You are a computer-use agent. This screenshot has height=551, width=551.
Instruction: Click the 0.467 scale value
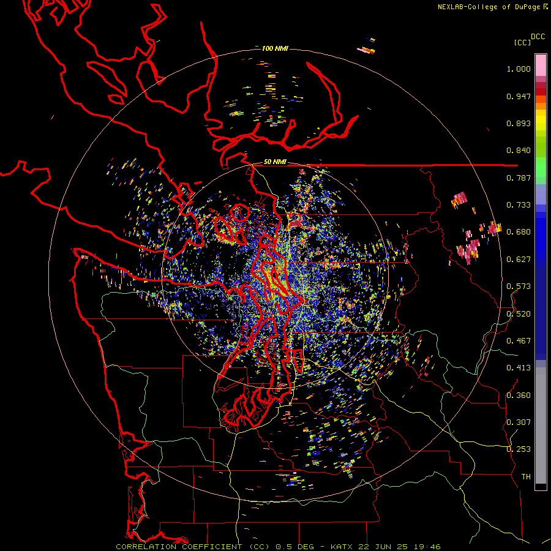click(x=519, y=341)
